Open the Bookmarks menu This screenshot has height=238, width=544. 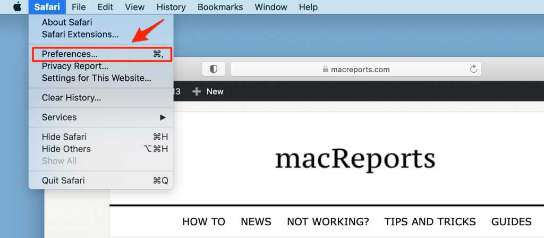tap(220, 7)
